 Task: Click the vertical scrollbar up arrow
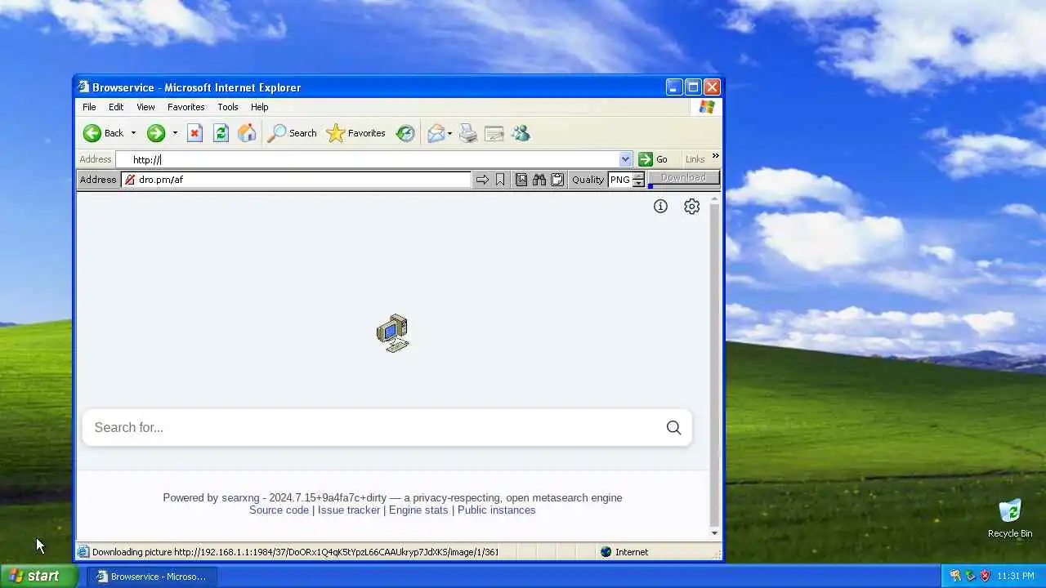pyautogui.click(x=714, y=198)
